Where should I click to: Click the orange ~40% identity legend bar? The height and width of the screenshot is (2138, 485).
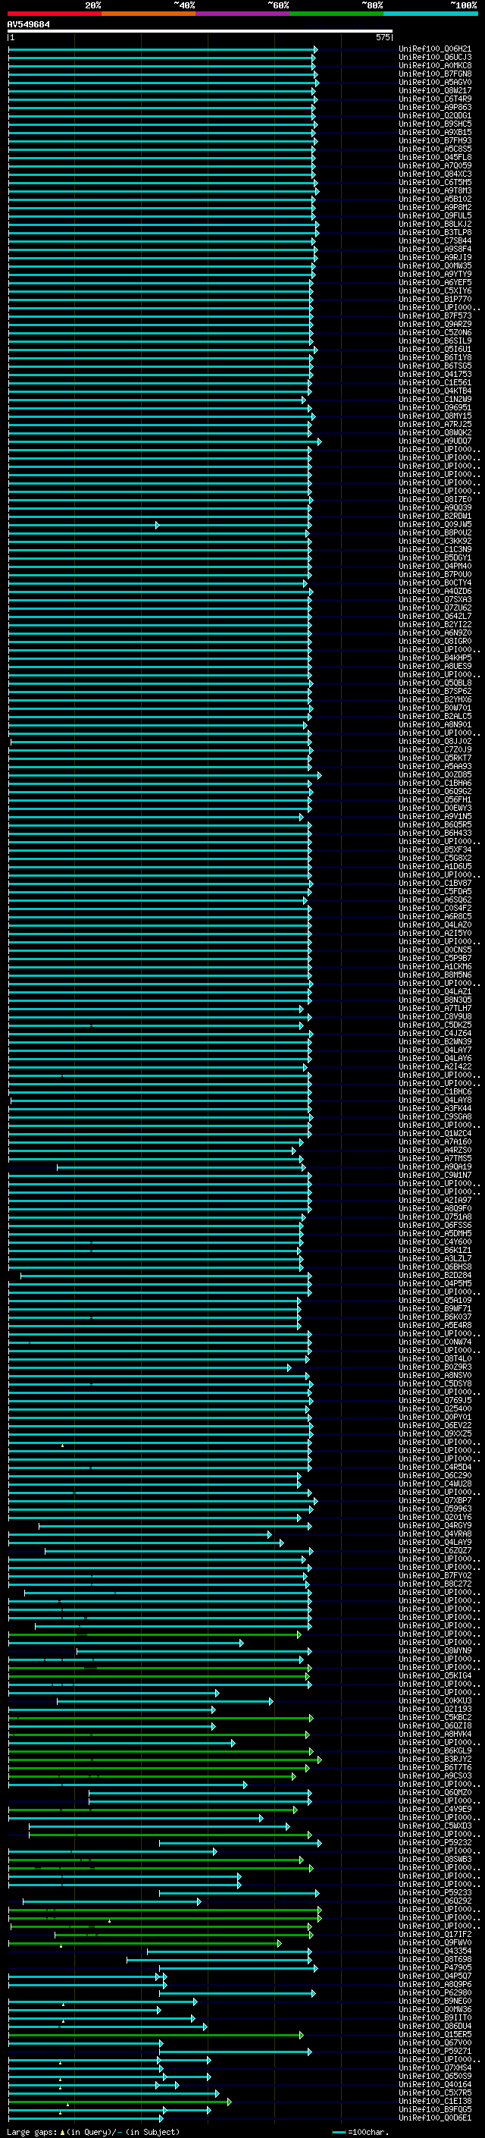tap(149, 14)
